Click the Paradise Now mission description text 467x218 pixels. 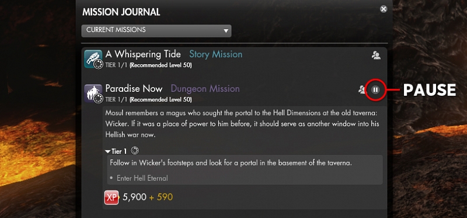pos(242,124)
